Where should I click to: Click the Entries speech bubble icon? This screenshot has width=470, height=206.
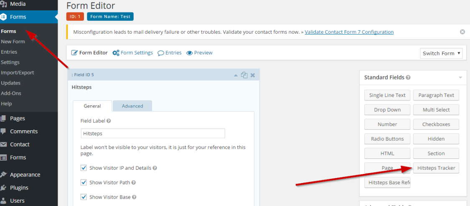click(x=161, y=53)
